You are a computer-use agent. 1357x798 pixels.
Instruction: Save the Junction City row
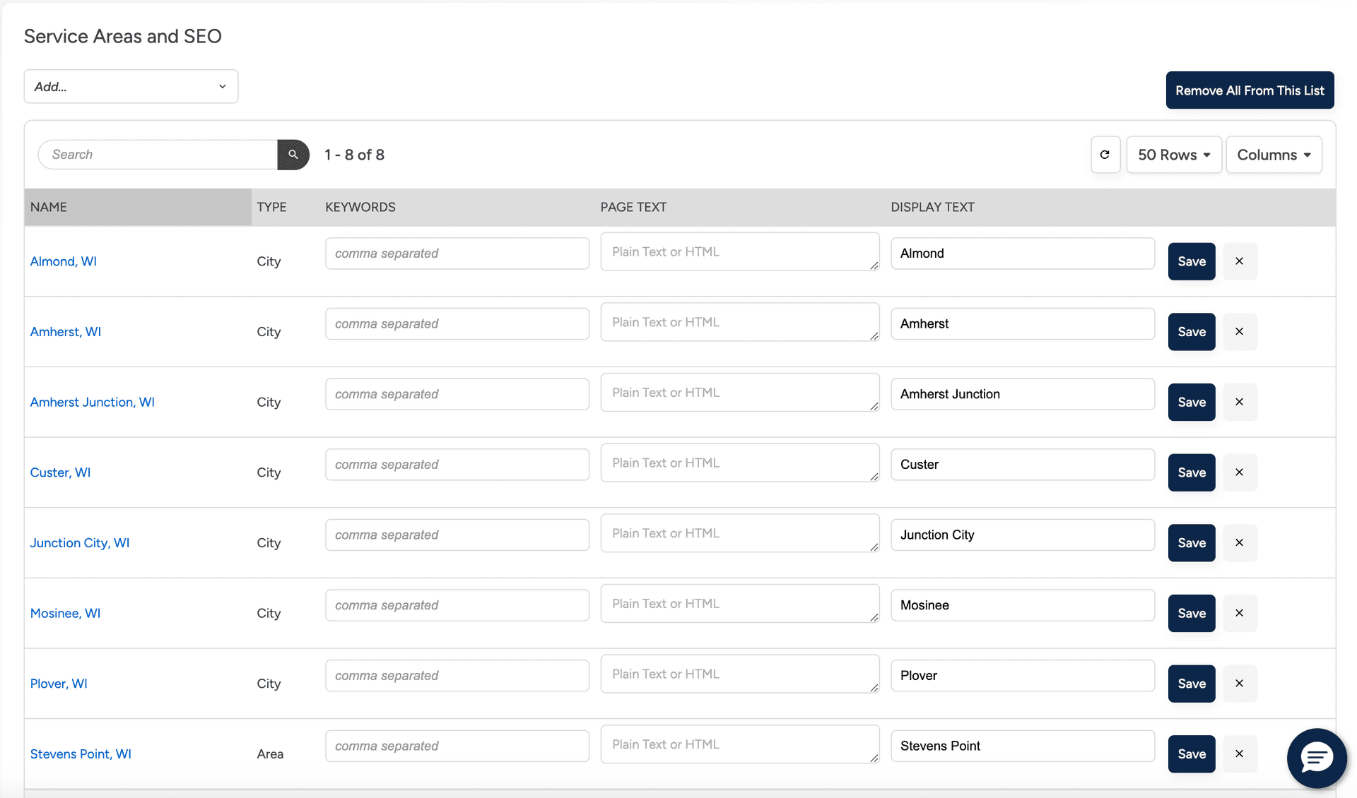point(1191,543)
